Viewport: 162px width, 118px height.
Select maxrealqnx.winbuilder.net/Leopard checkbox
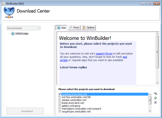60,109
